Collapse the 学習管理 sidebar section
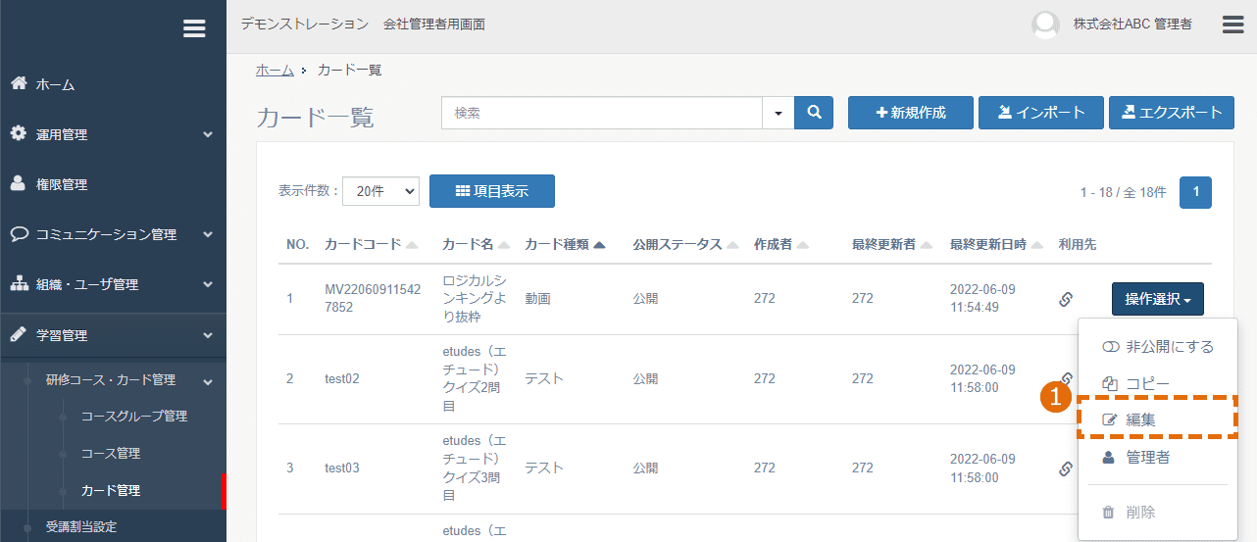 [x=113, y=335]
